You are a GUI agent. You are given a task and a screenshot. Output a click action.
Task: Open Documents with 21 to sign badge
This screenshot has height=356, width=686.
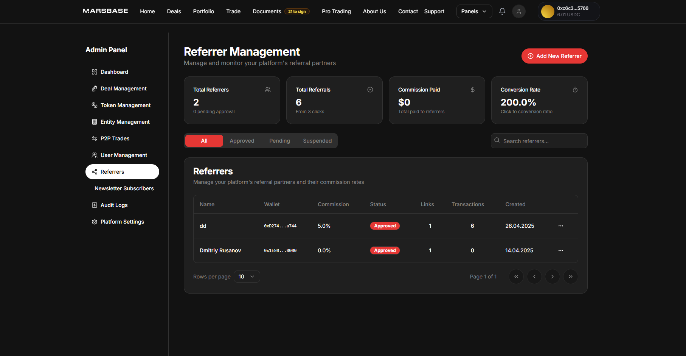[267, 11]
